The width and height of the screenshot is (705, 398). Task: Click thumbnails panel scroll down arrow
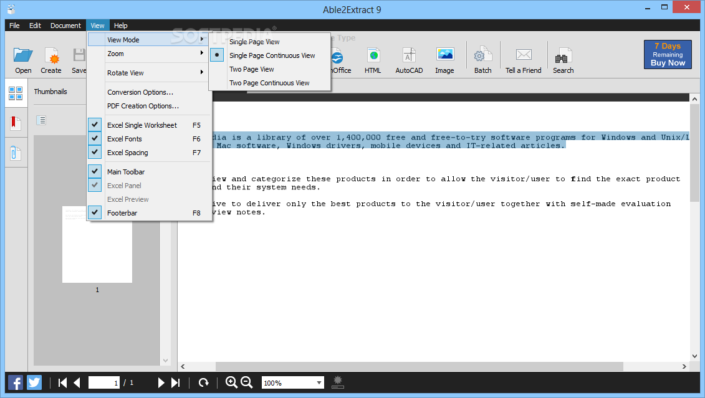165,360
